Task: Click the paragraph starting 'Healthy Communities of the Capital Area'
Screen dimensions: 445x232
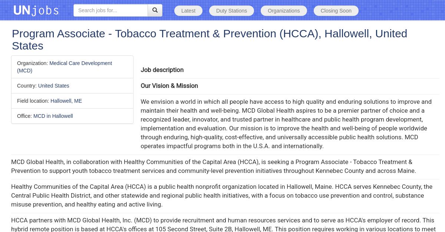Action: point(222,195)
